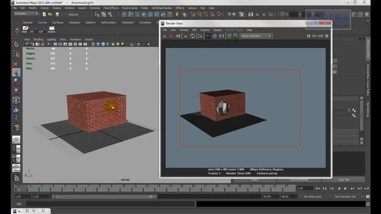The image size is (381, 214).
Task: Click the playback end time field 24.00
Action: pyautogui.click(x=270, y=197)
